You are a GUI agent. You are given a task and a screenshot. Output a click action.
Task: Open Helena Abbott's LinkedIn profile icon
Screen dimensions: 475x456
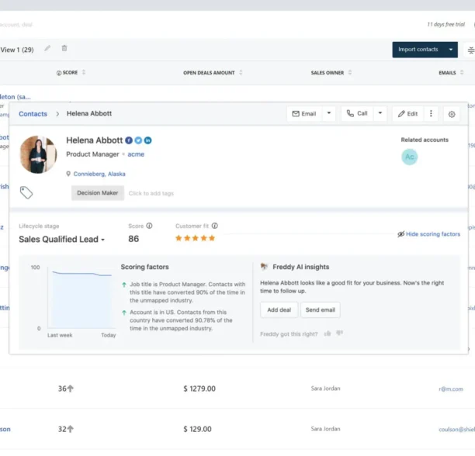coord(147,140)
